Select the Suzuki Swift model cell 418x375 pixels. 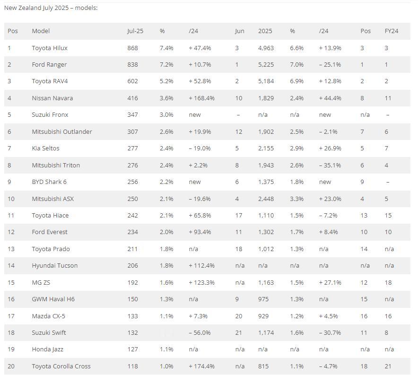49,332
